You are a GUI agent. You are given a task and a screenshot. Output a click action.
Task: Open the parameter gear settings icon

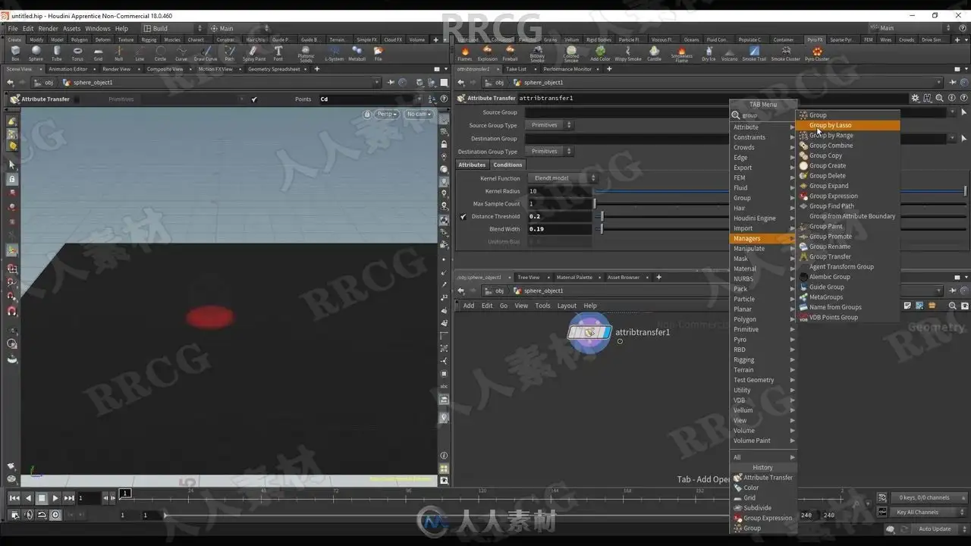point(916,98)
